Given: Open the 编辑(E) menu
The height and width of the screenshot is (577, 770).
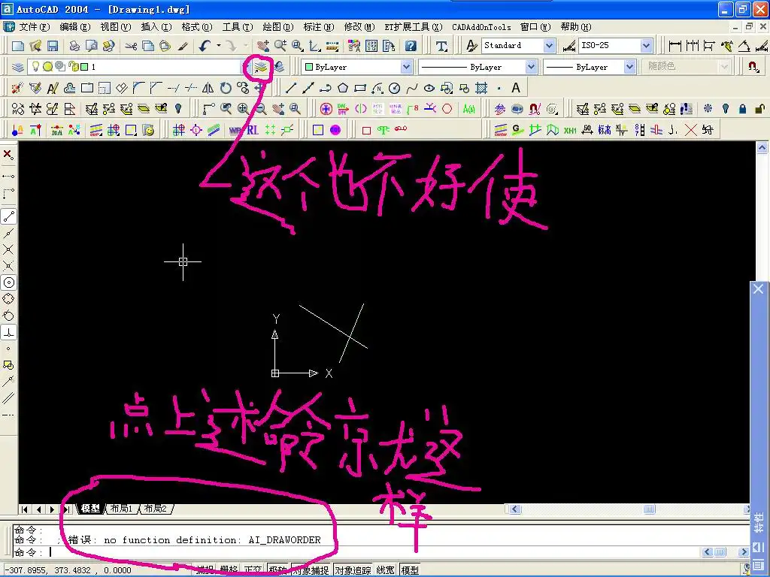Looking at the screenshot, I should tap(74, 27).
